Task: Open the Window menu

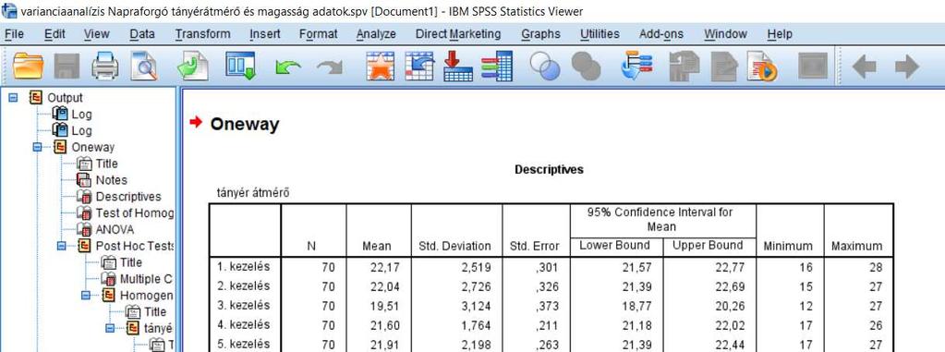Action: [x=725, y=34]
